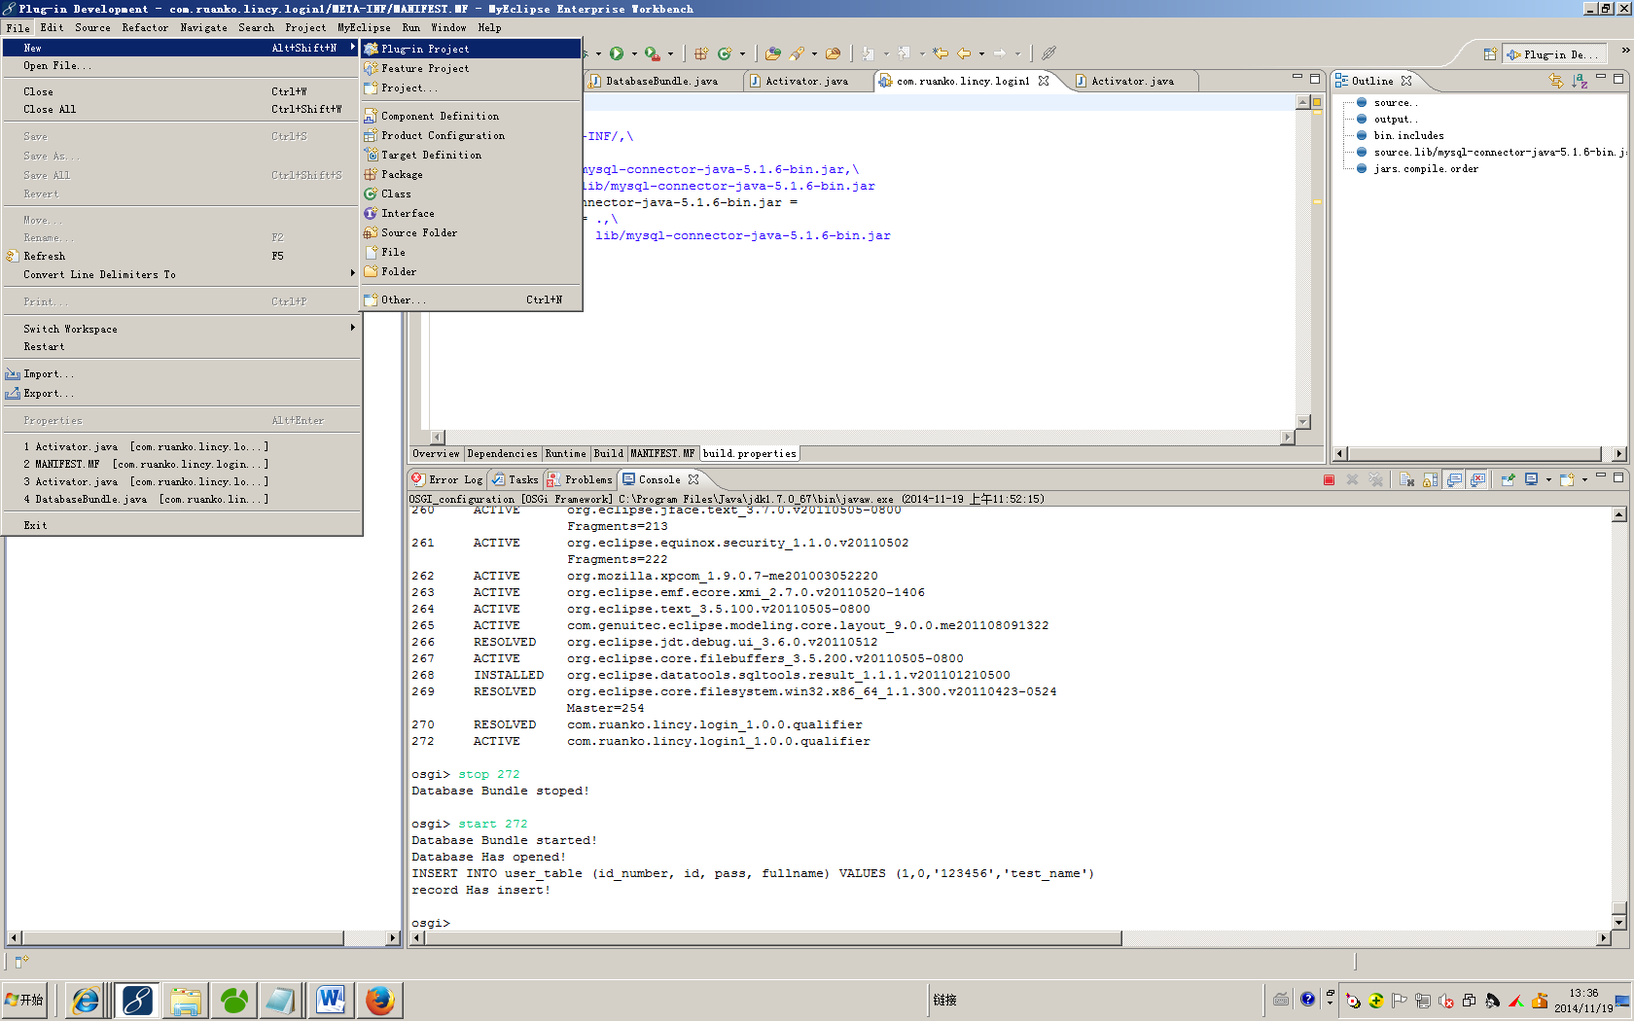Viewport: 1634px width, 1021px height.
Task: Open the Back history dropdown arrow
Action: tap(981, 54)
